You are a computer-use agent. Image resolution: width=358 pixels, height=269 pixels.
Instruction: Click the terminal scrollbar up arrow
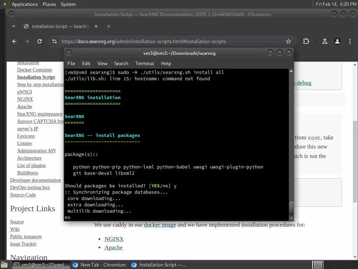(291, 71)
